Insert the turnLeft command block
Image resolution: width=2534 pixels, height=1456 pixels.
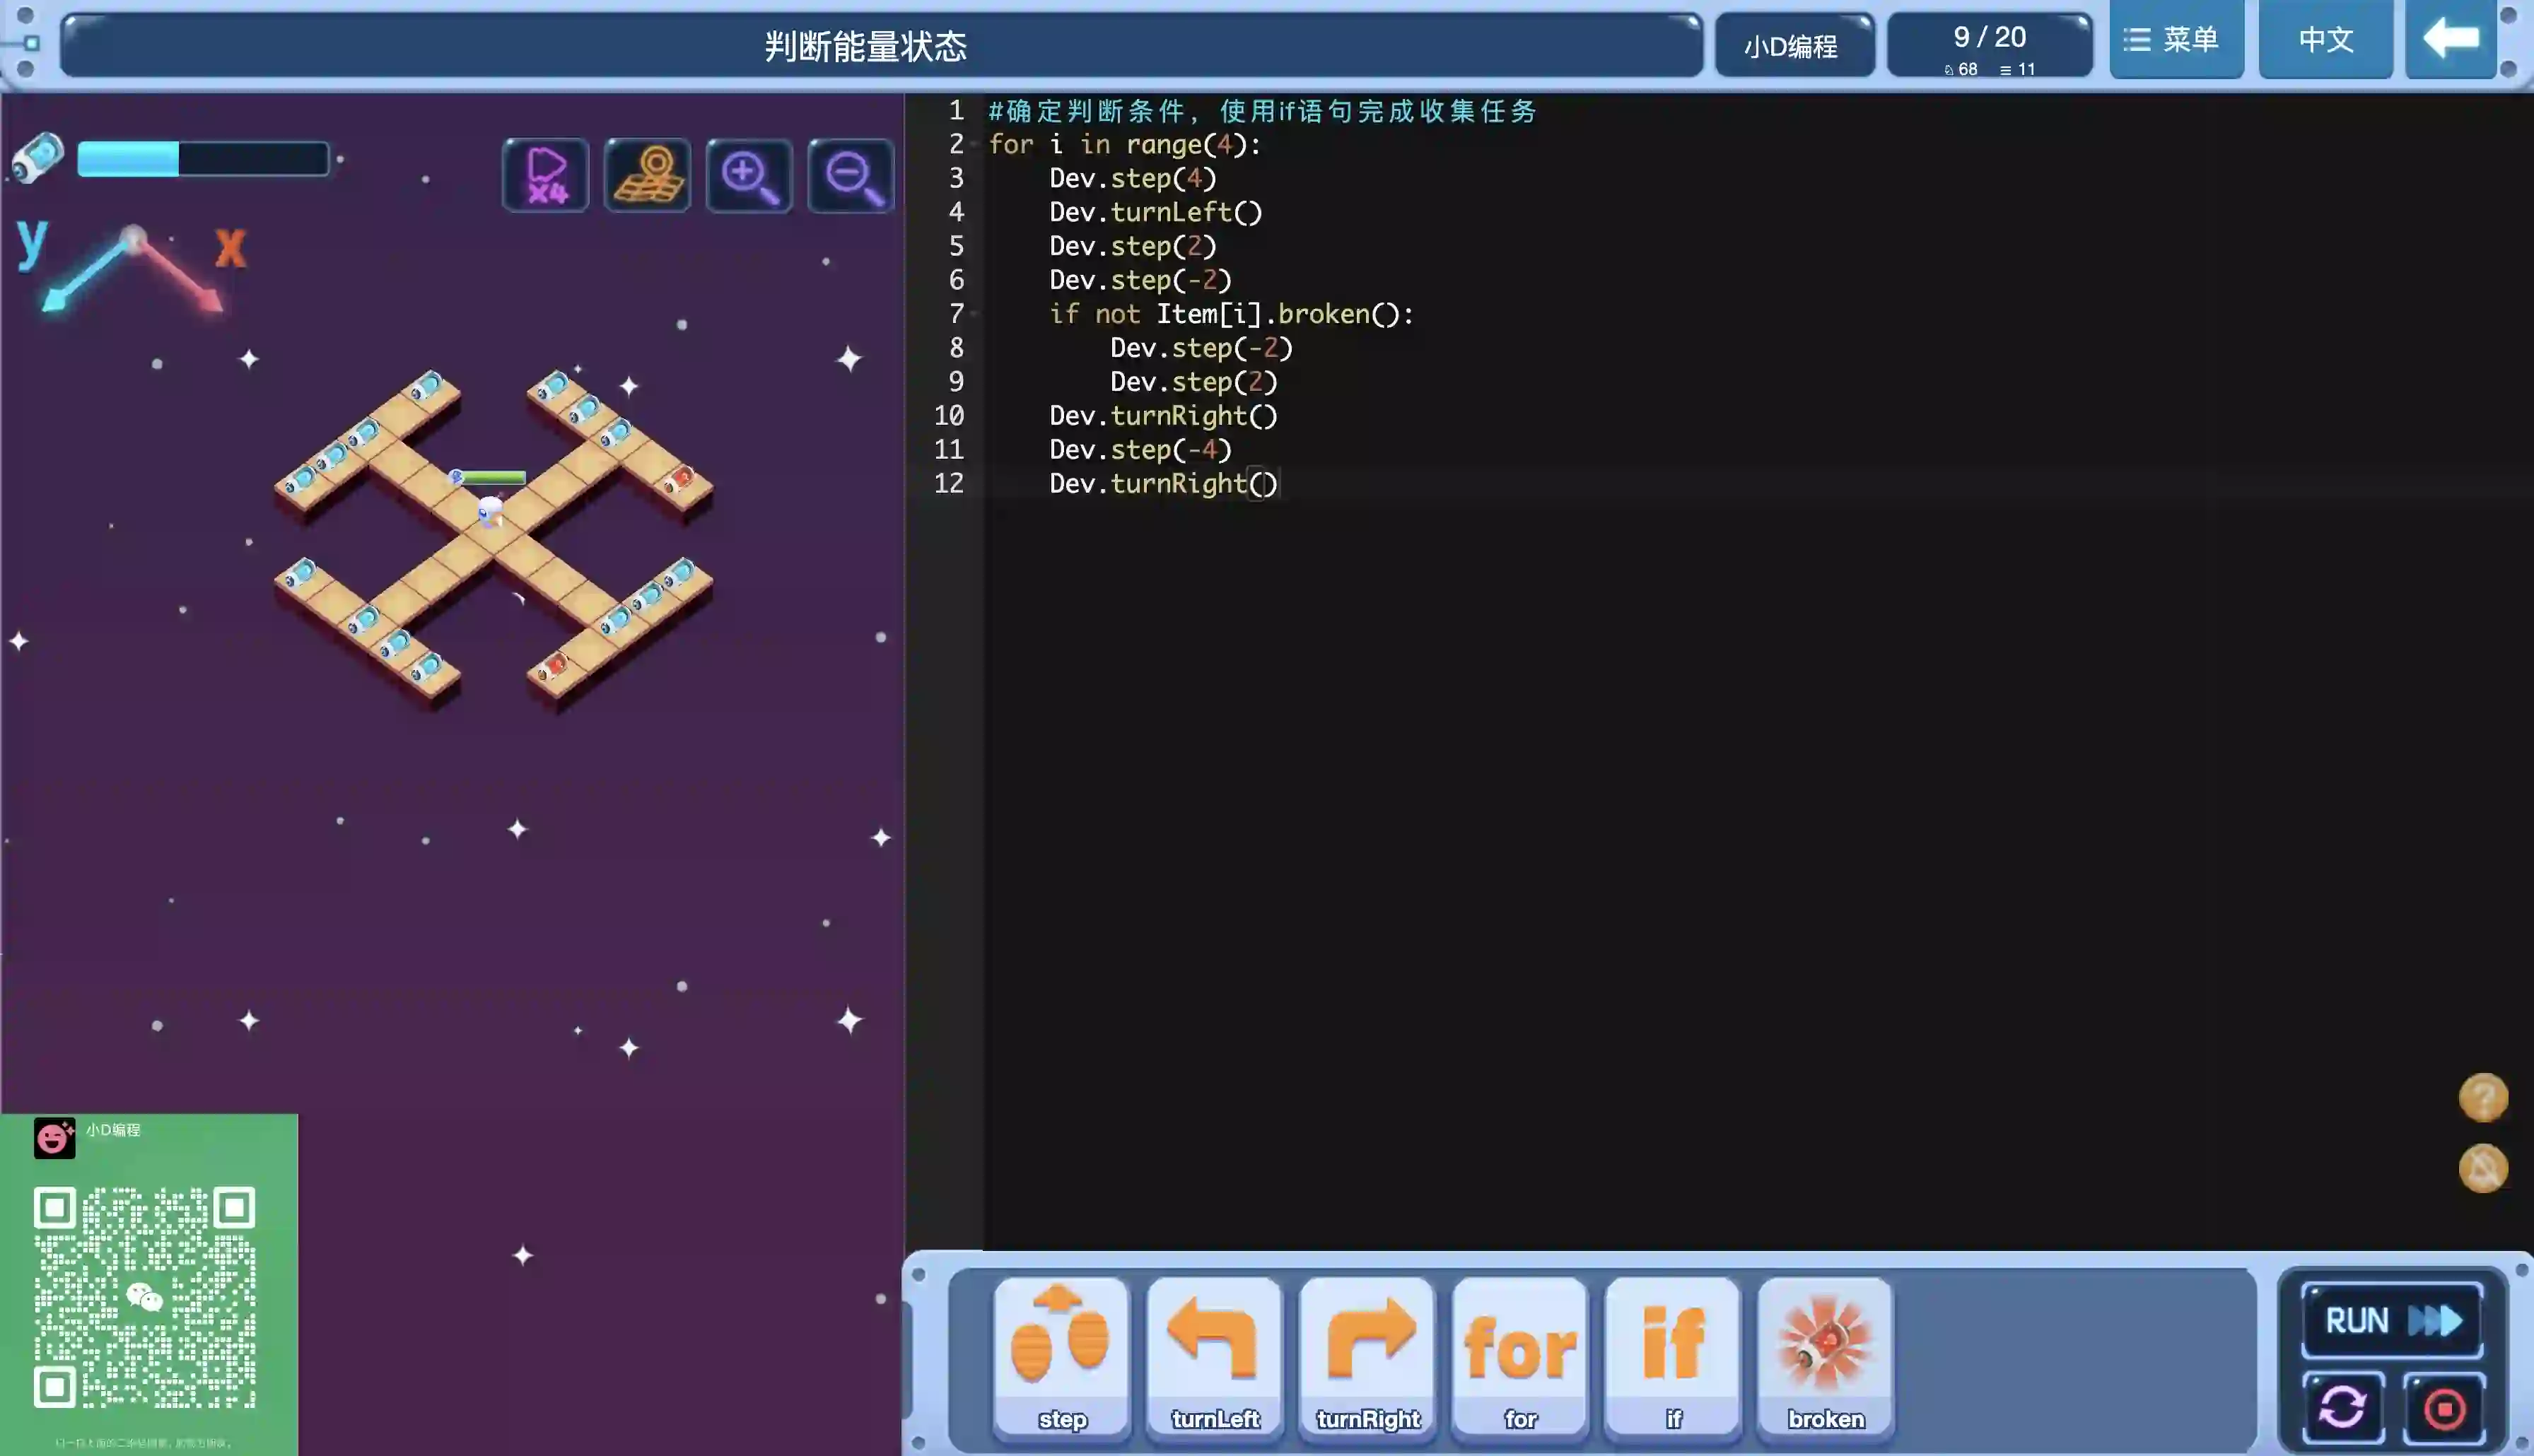tap(1215, 1355)
